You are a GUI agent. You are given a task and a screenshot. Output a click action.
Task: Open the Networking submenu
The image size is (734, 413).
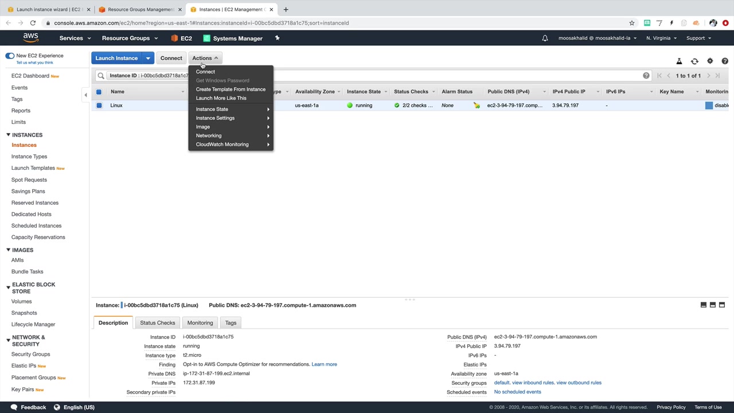pyautogui.click(x=231, y=135)
